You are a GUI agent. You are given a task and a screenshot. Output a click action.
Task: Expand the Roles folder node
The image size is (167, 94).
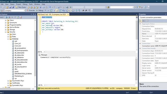pos(8,37)
